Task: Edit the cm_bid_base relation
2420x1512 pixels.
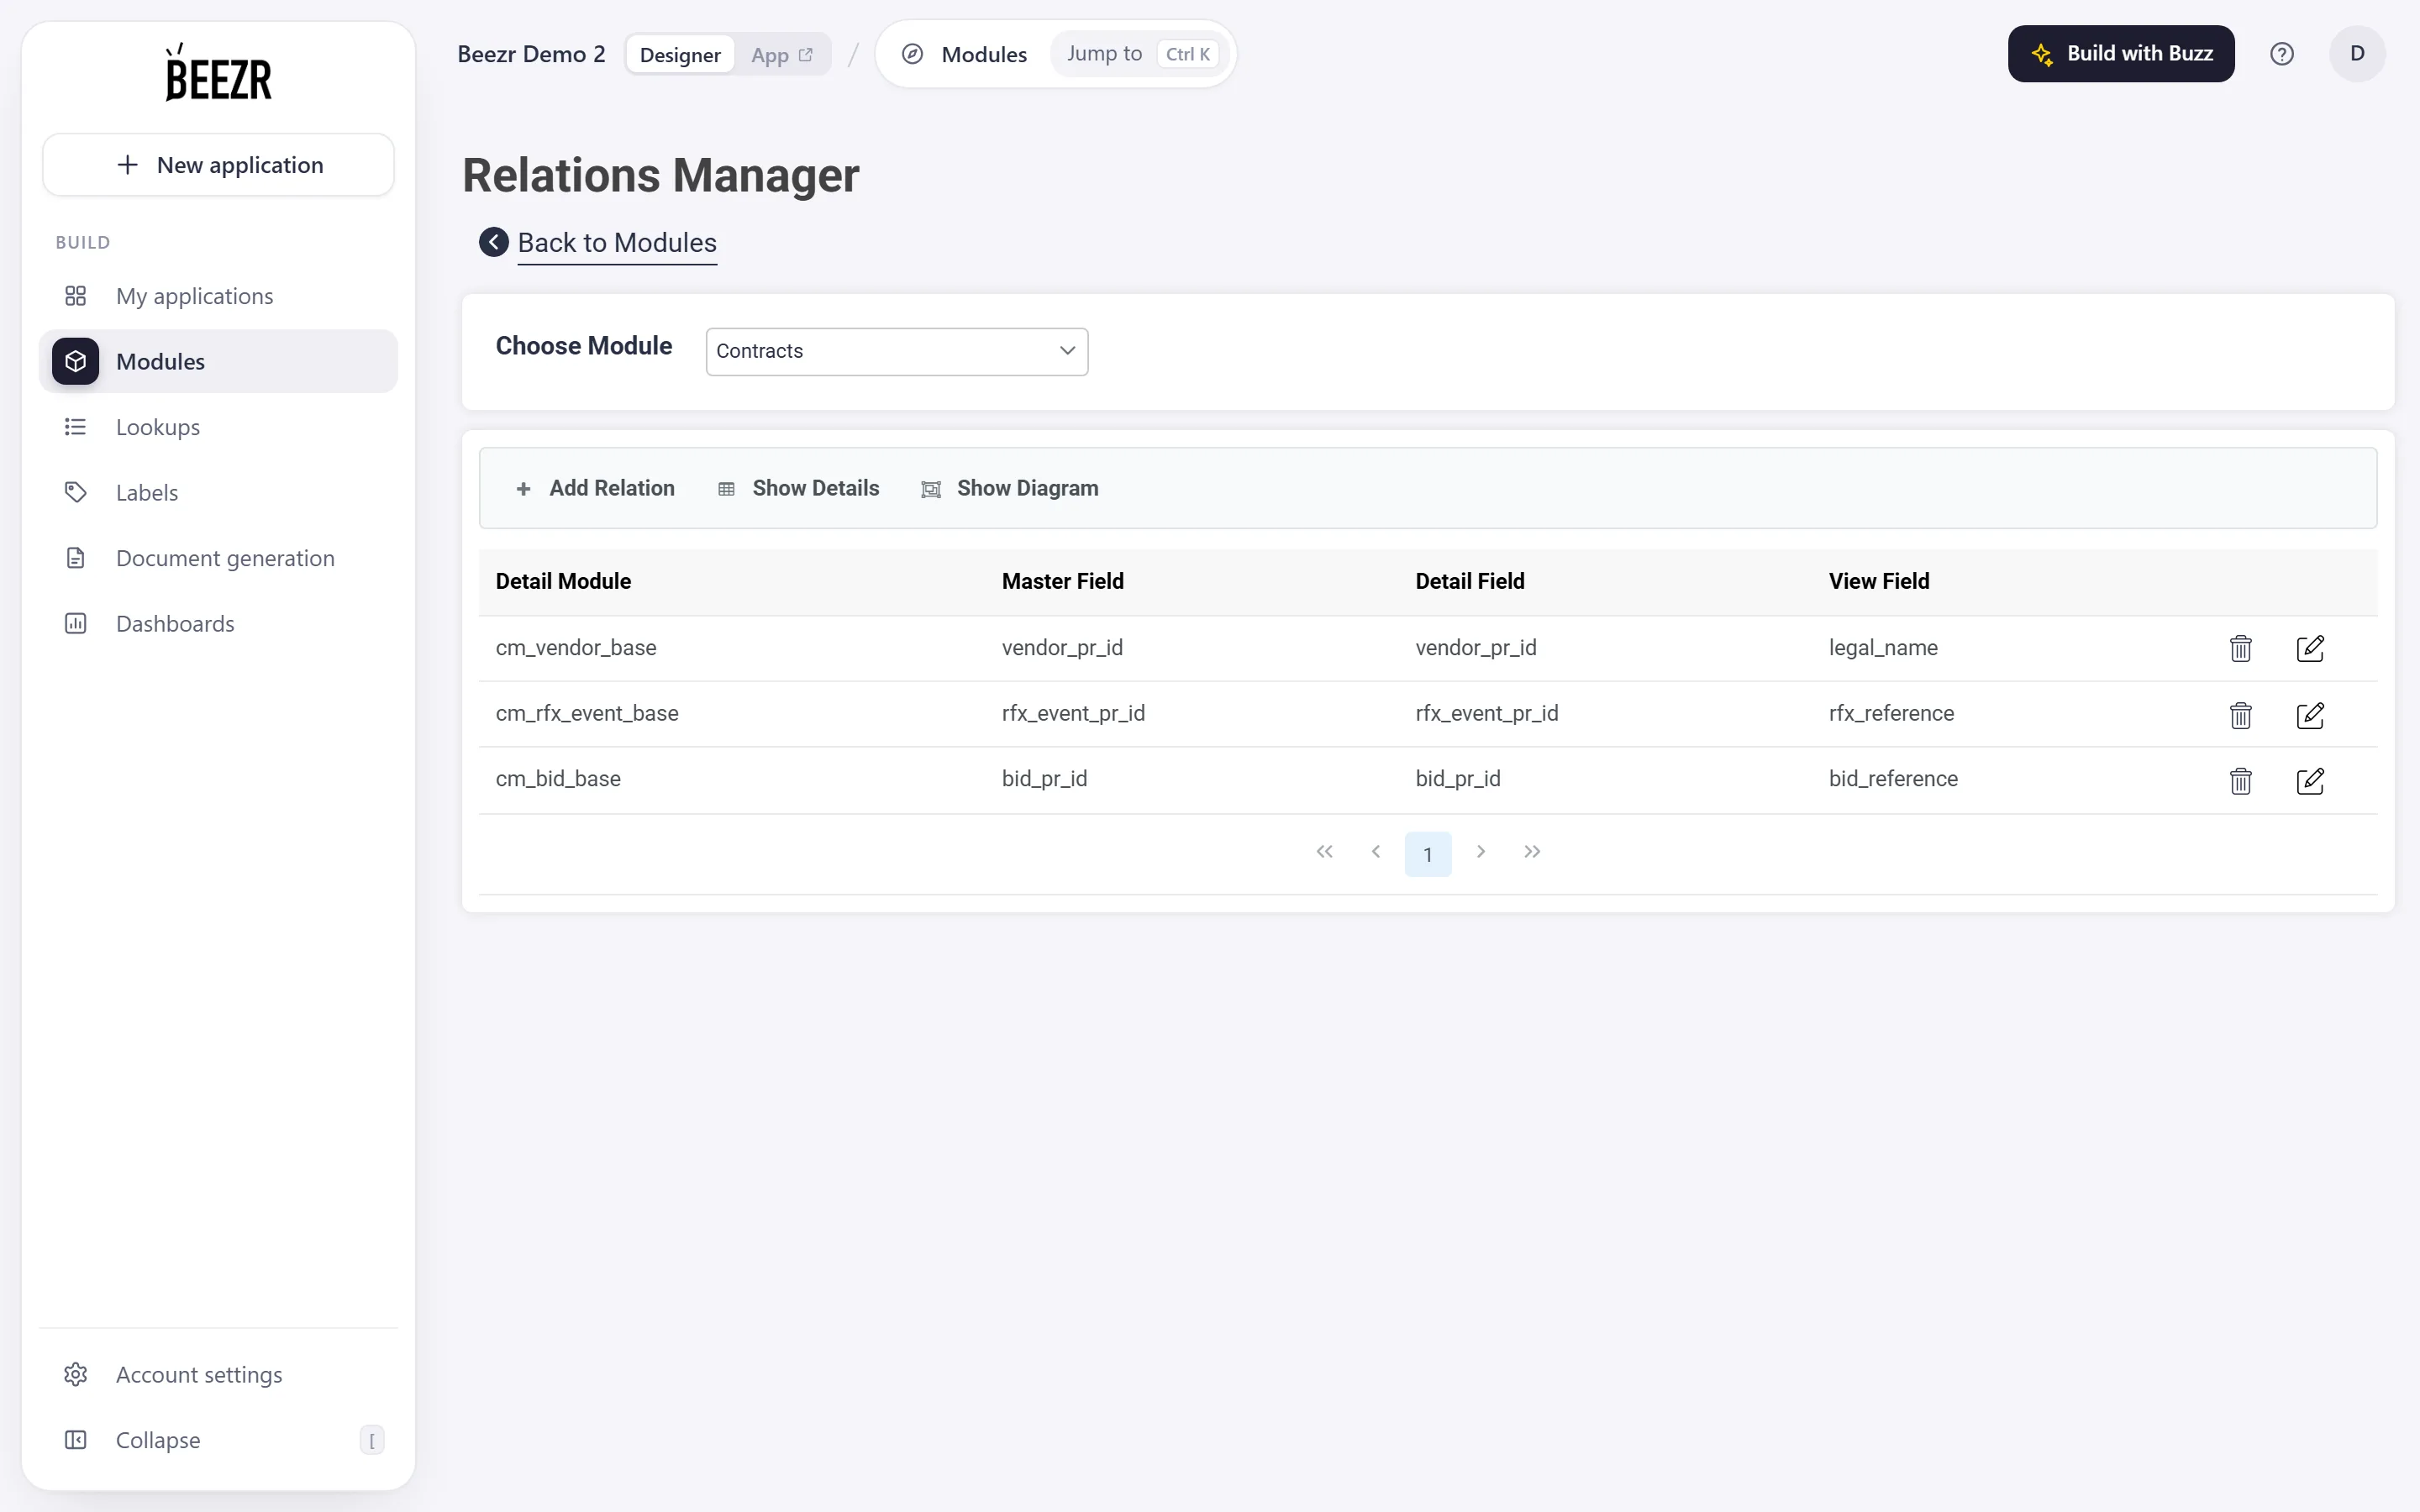Action: point(2310,780)
